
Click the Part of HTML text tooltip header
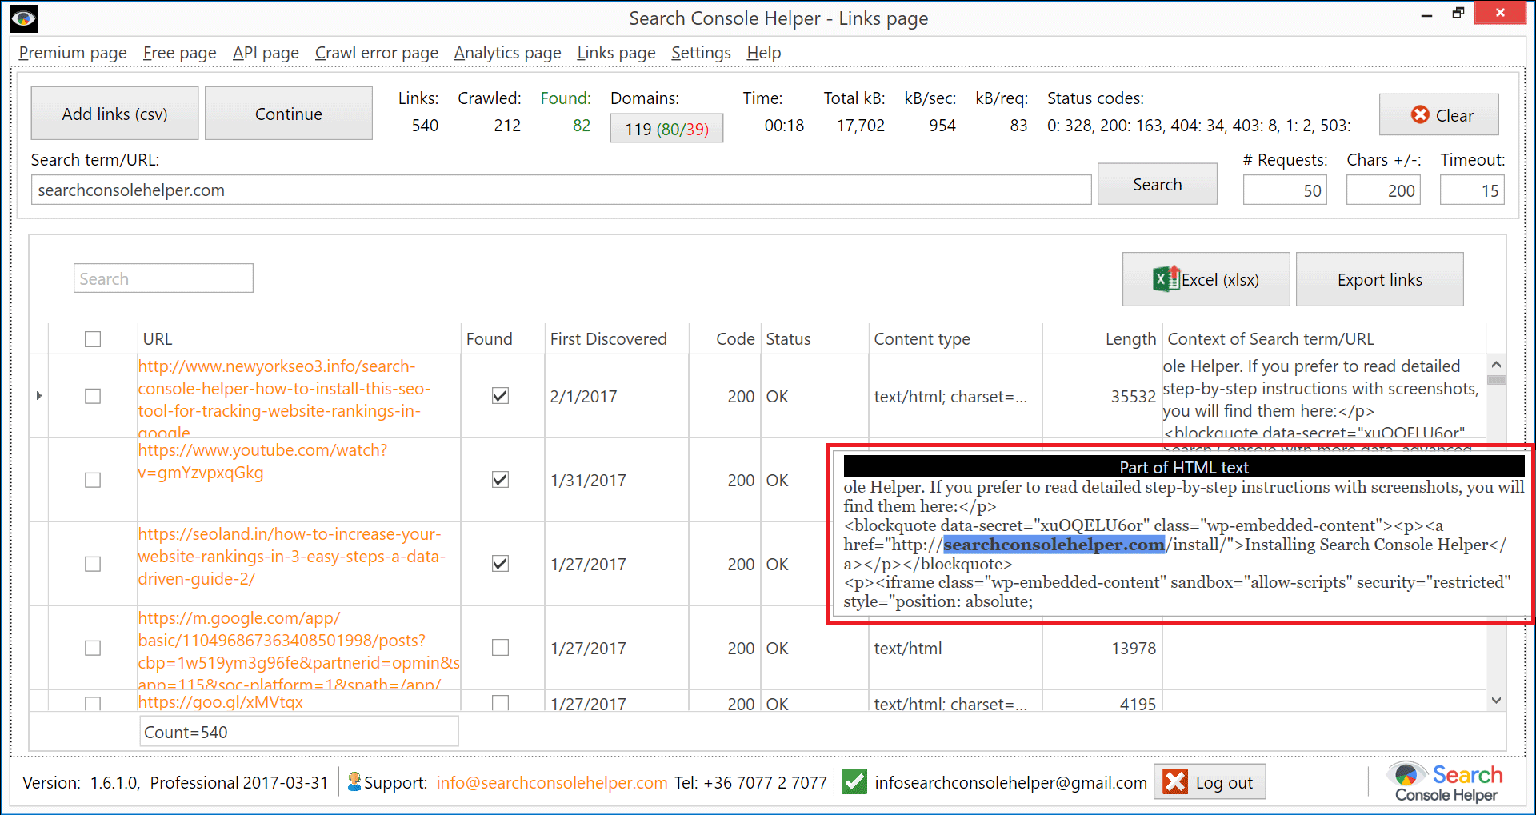tap(1183, 467)
